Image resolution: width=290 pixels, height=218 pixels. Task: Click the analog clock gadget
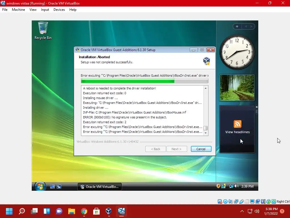pyautogui.click(x=237, y=52)
